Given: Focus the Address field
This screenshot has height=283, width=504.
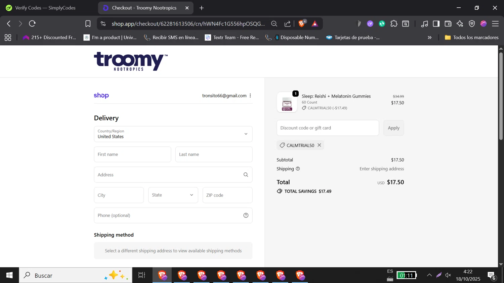Looking at the screenshot, I should (173, 175).
